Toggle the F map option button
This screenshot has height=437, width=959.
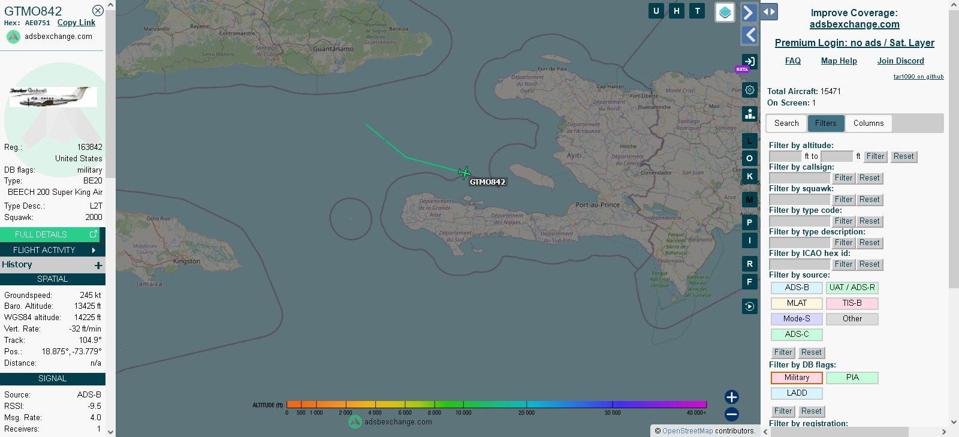coord(750,282)
